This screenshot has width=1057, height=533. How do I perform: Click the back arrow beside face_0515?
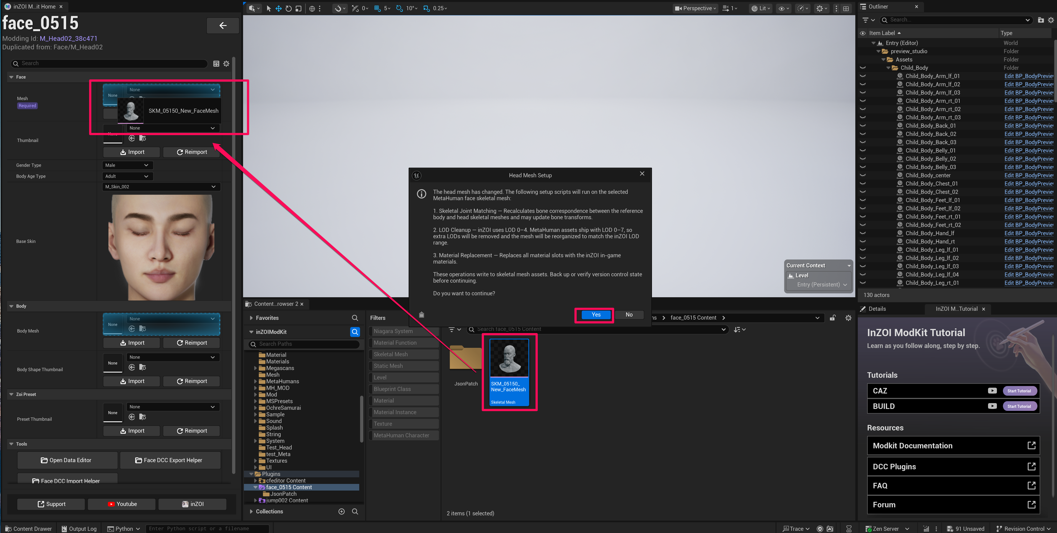pyautogui.click(x=223, y=25)
